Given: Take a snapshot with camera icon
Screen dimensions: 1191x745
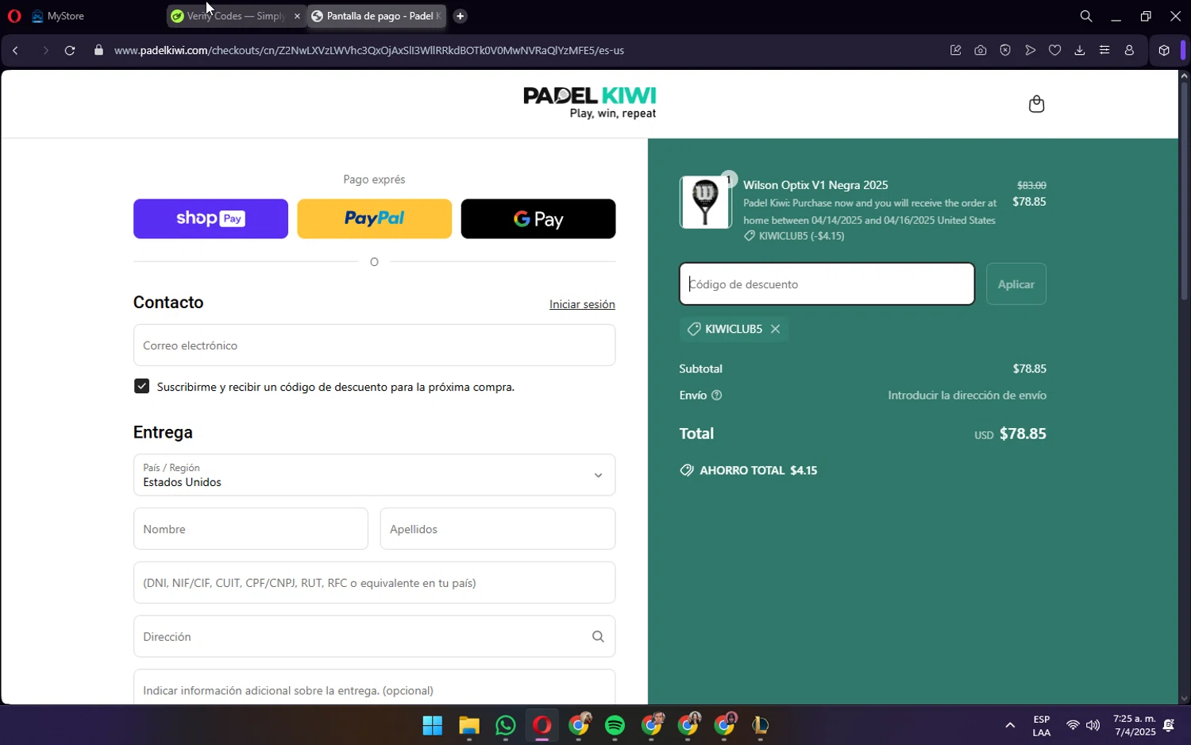Looking at the screenshot, I should (981, 50).
